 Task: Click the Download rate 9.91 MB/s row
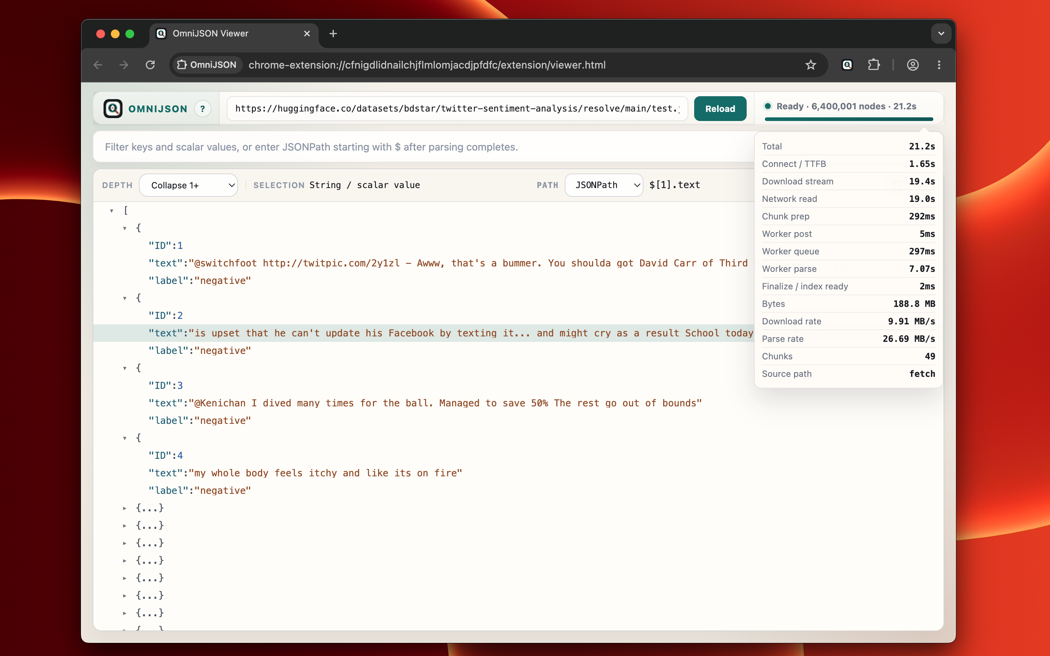848,321
